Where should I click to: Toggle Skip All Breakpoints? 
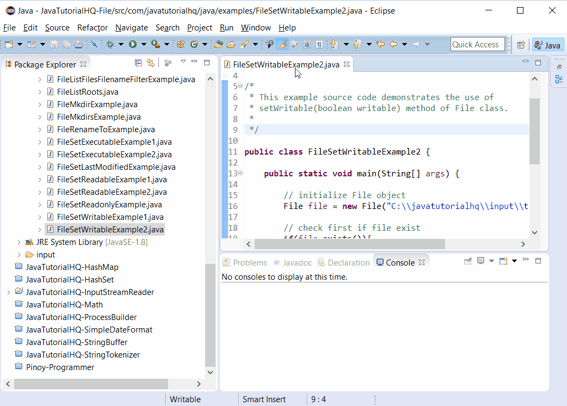tap(94, 45)
